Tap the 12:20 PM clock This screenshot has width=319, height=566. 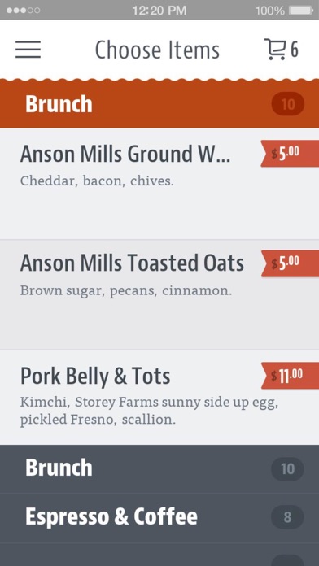[159, 11]
